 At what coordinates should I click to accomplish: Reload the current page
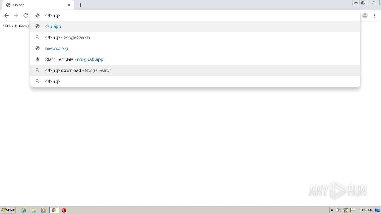coord(26,15)
